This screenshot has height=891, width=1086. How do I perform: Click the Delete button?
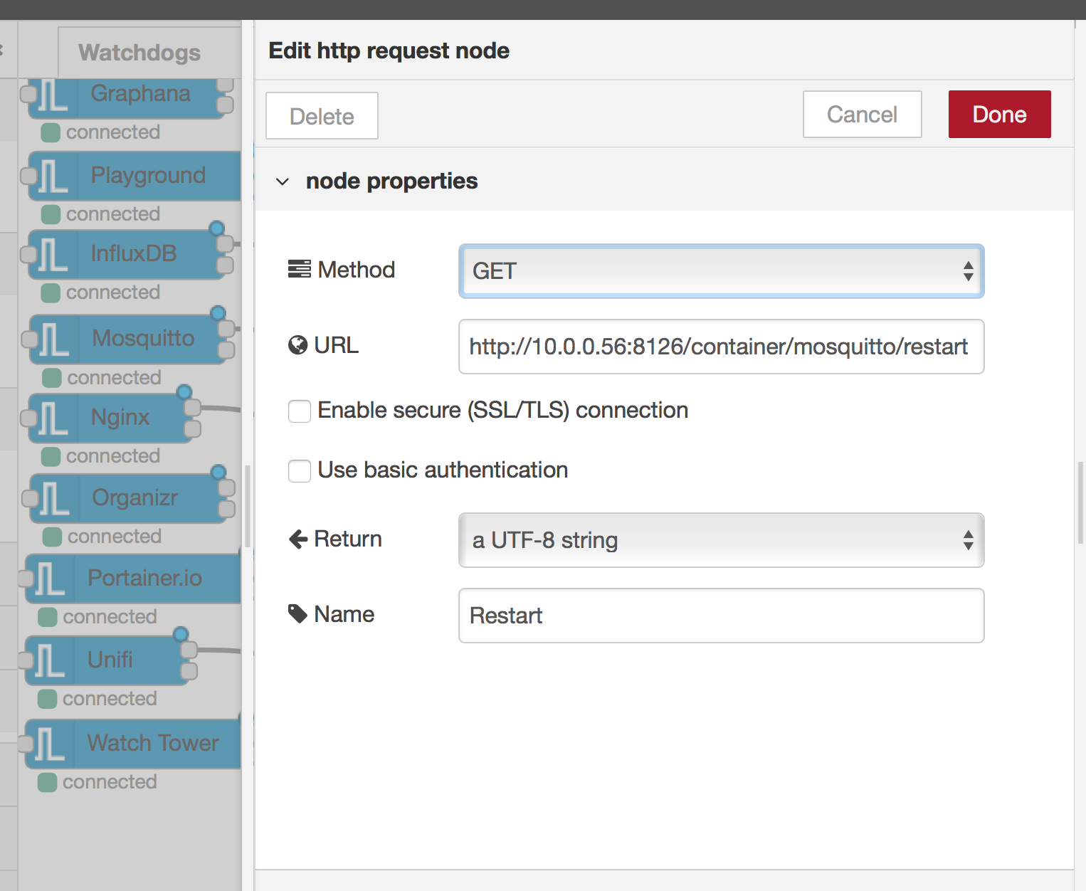322,116
